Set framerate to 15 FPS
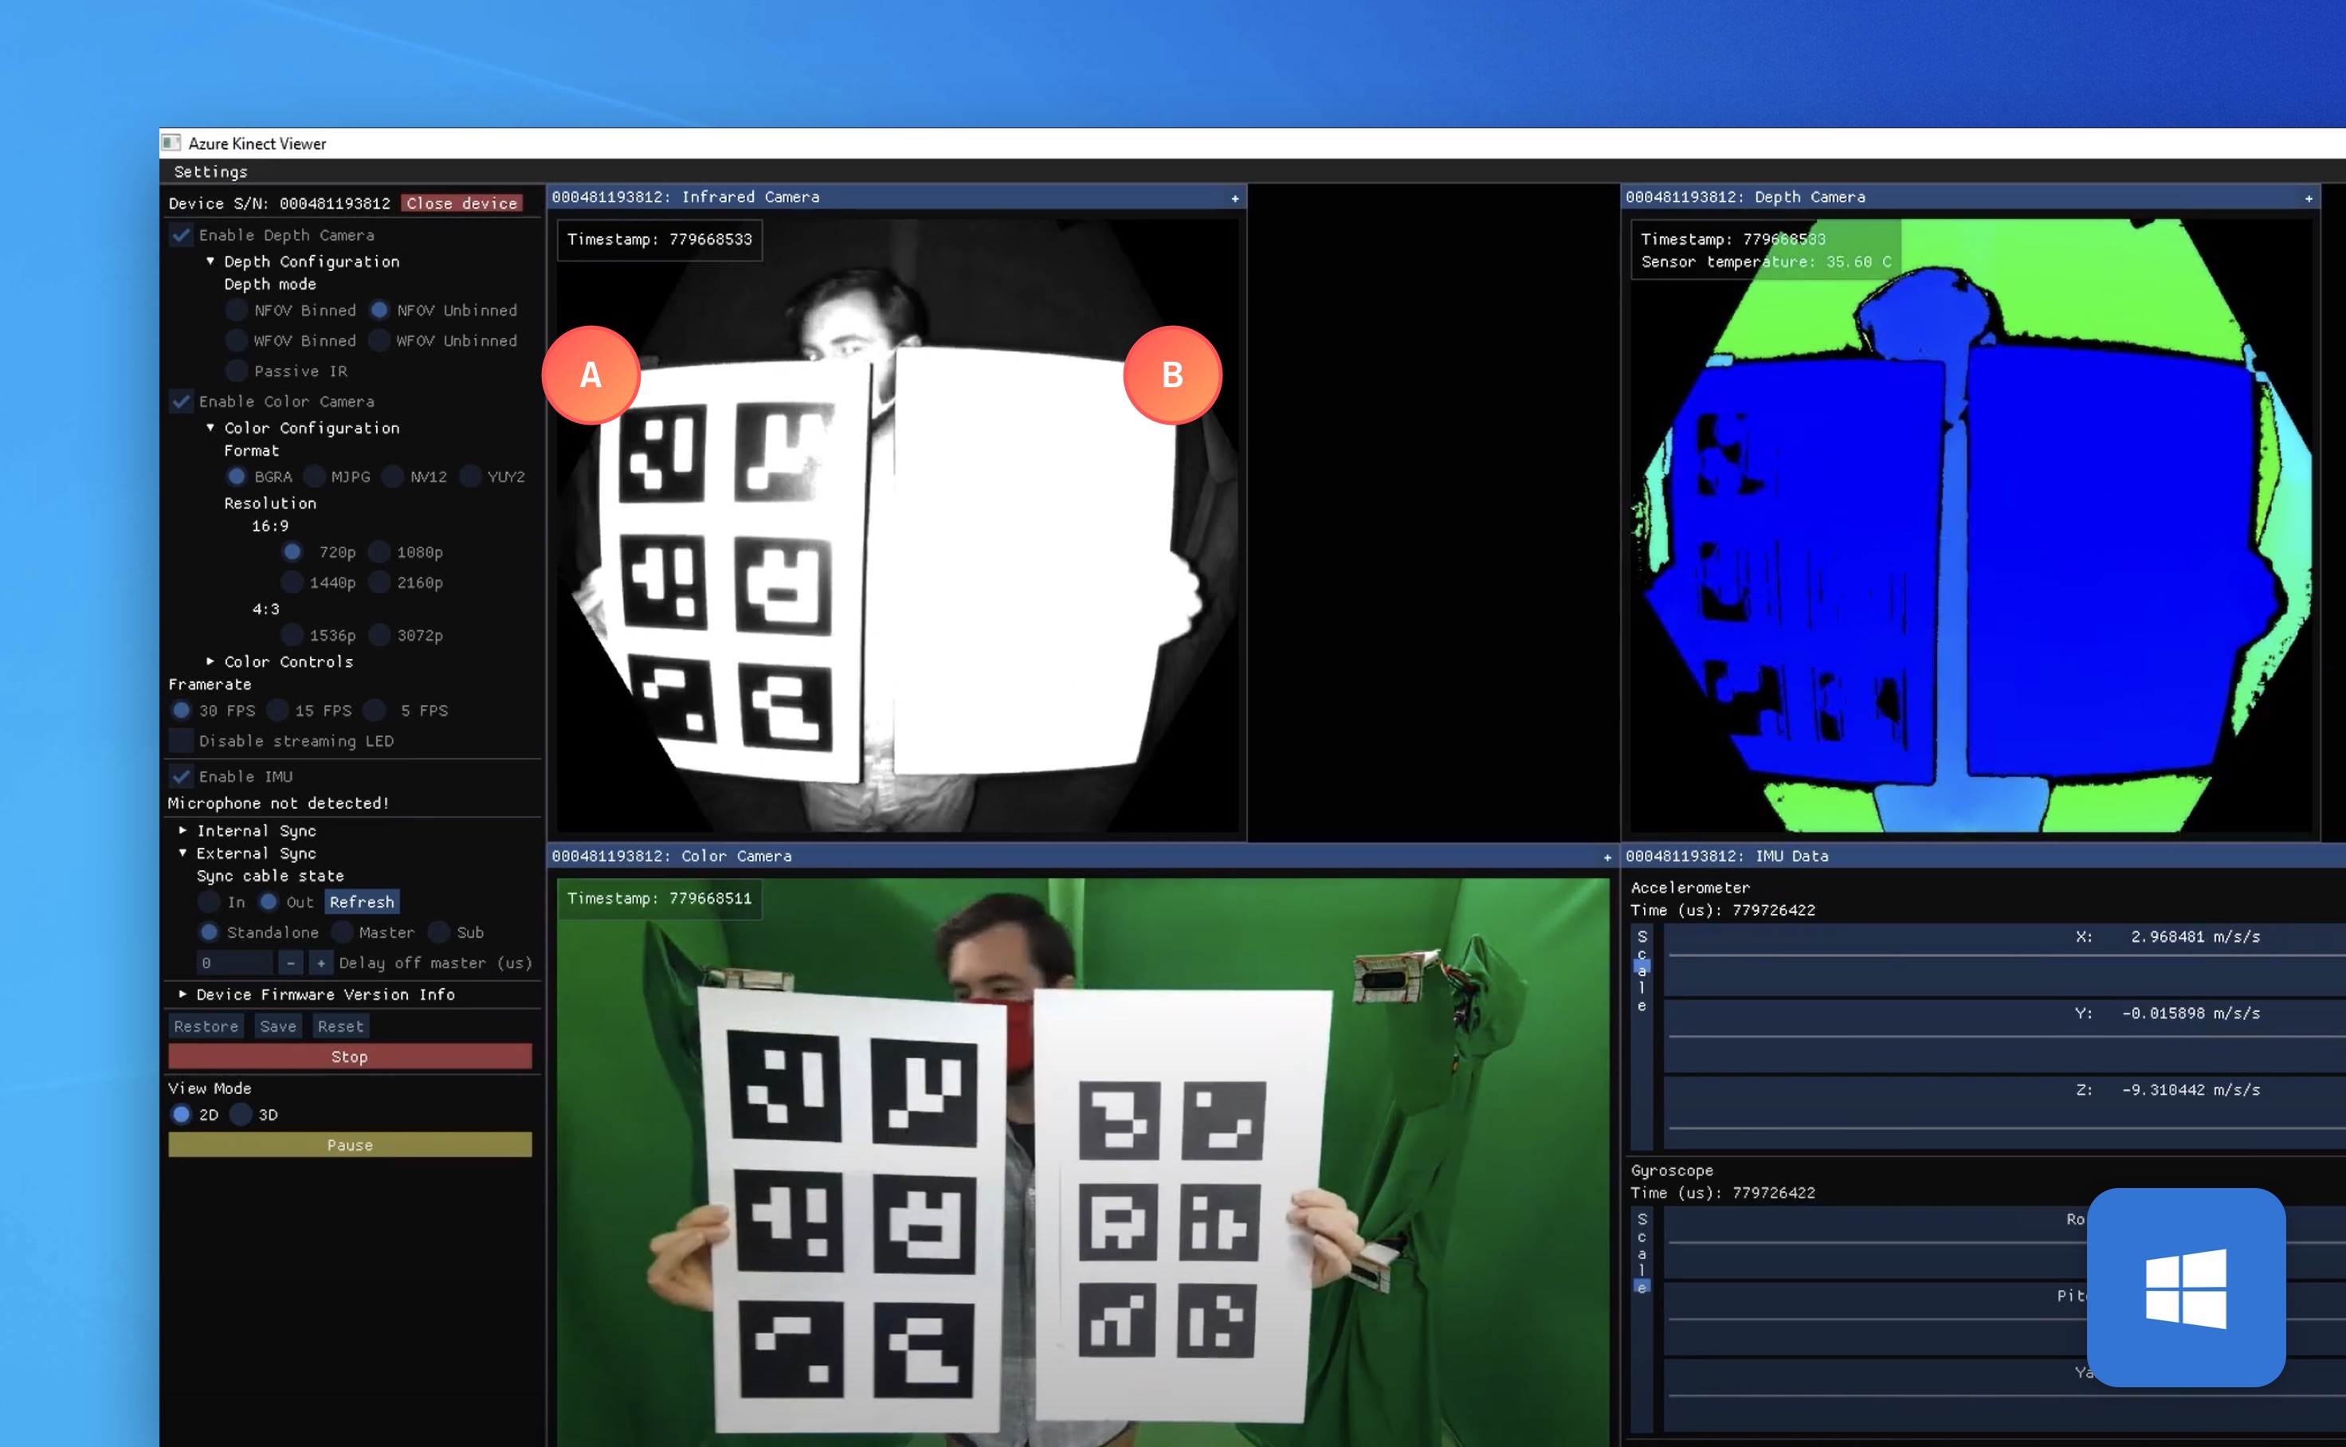The image size is (2346, 1447). tap(279, 710)
